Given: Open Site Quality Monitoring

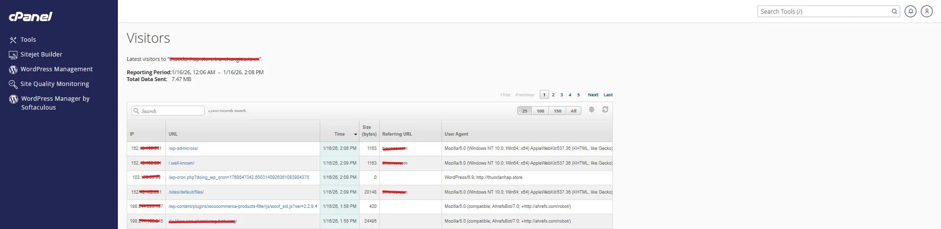Looking at the screenshot, I should point(55,84).
